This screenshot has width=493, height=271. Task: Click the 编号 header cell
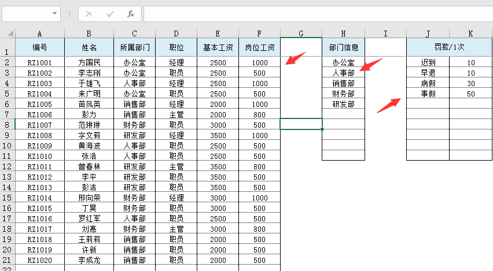coord(39,47)
